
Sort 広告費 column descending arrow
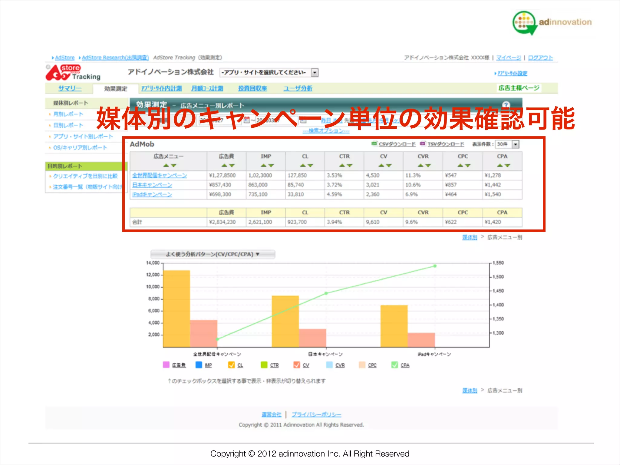click(232, 165)
